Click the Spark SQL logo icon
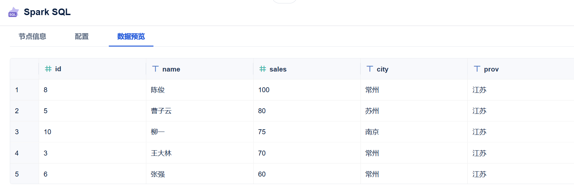The image size is (574, 188). click(x=13, y=12)
